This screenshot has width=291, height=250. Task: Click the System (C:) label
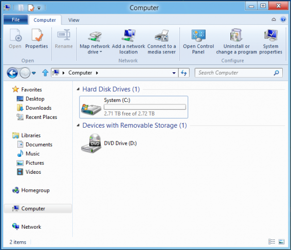click(117, 100)
